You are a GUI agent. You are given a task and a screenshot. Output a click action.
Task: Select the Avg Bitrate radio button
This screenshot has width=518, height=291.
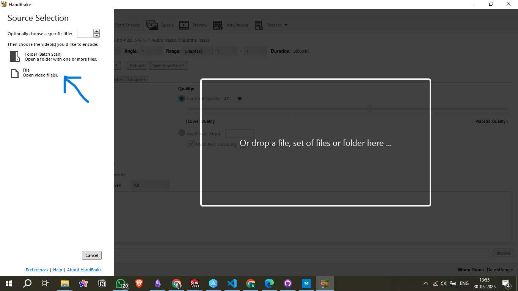pos(182,133)
